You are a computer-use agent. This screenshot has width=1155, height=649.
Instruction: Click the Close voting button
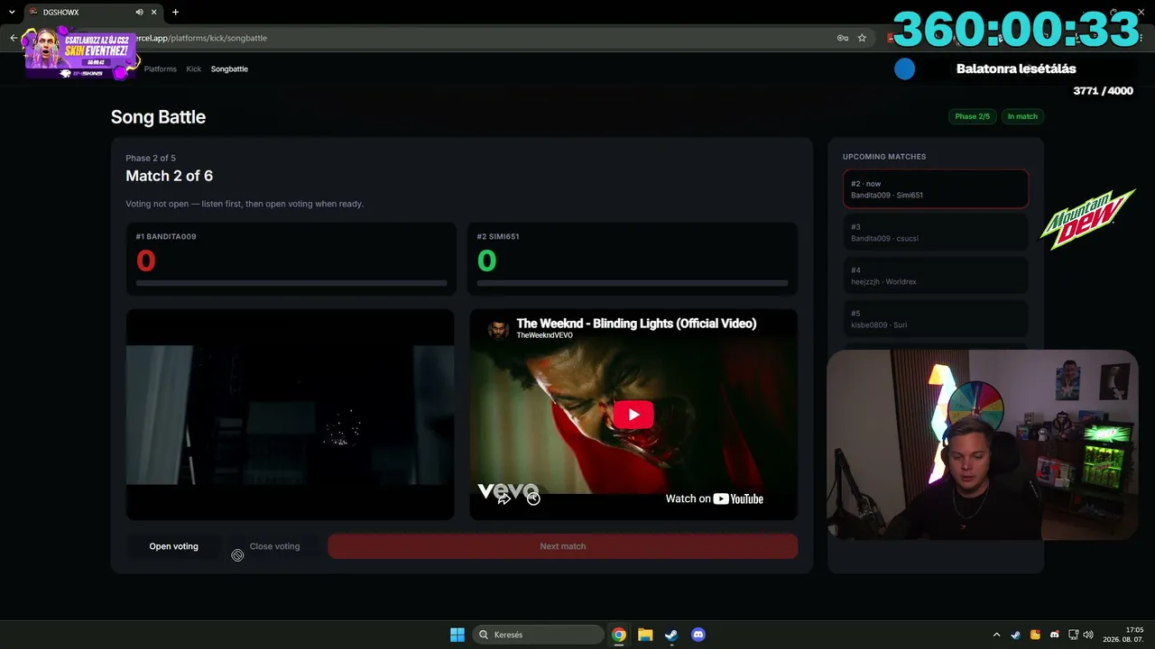[x=274, y=546]
